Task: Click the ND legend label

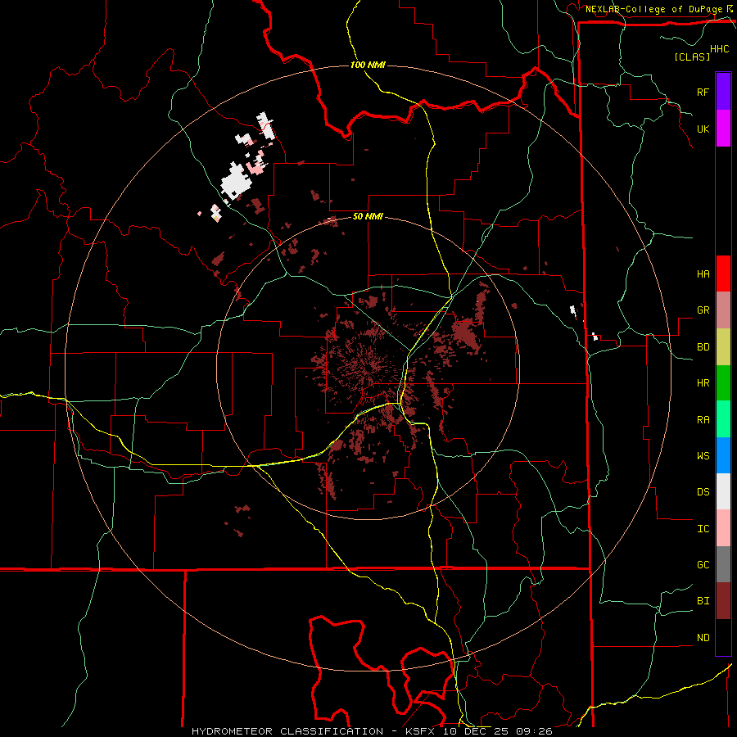Action: click(703, 638)
